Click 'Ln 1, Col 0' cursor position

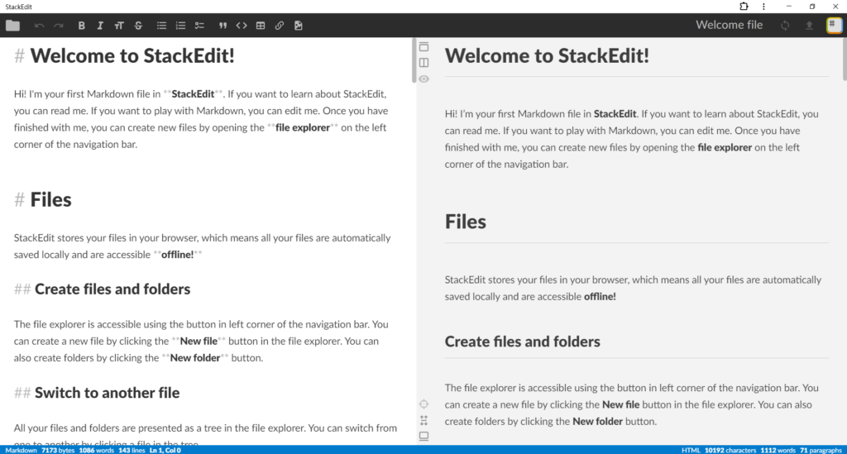(x=165, y=450)
